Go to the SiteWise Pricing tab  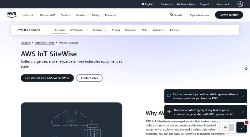point(116,30)
